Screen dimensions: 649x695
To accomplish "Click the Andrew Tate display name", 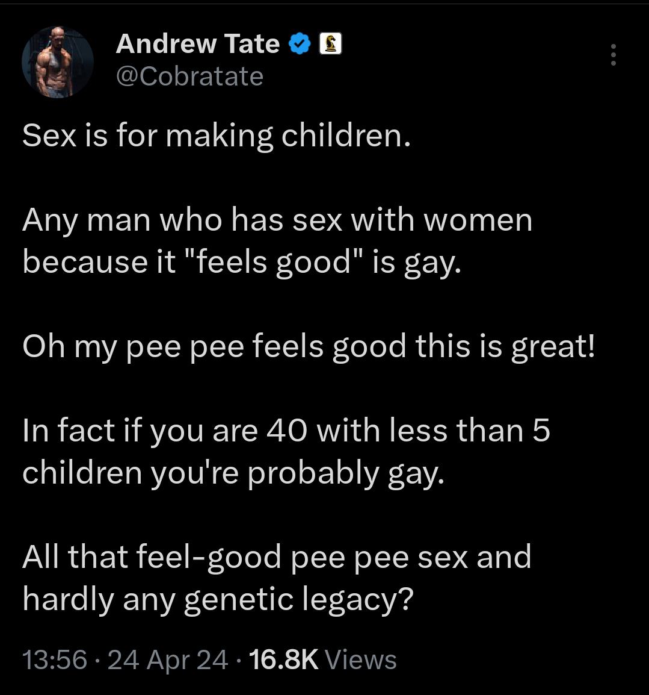I will (x=197, y=44).
